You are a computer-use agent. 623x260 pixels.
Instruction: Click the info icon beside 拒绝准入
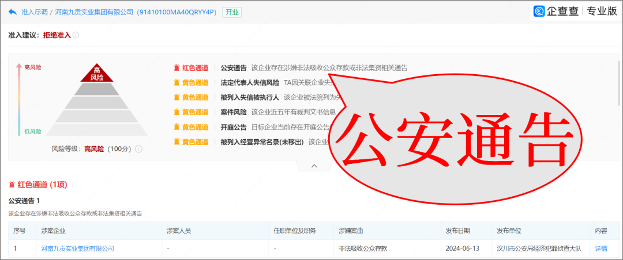click(x=76, y=35)
